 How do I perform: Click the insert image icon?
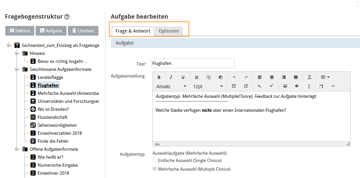[x=285, y=86]
